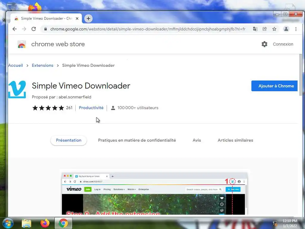Click the Chrome taskbar button
Screen dimensions: 305x229
pyautogui.click(x=63, y=223)
